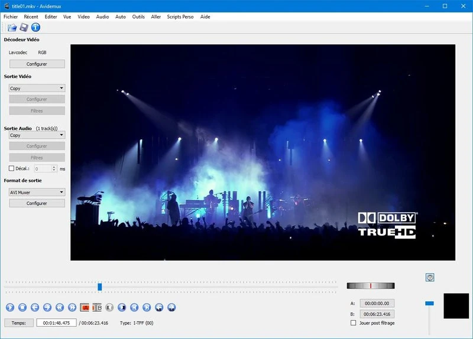Click Configurer under Sortie Audio

[37, 146]
